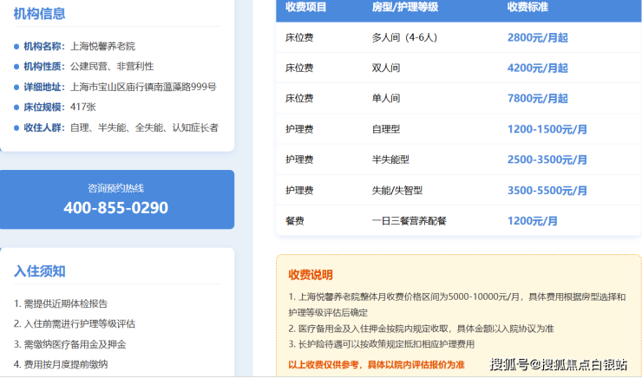Select the 上海悦馨养老院 organization name

(x=102, y=46)
